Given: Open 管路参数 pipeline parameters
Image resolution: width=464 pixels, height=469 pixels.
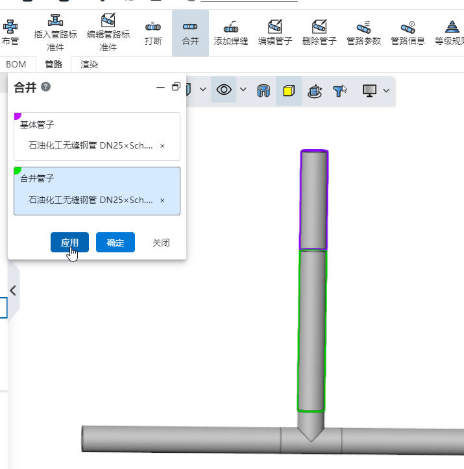Looking at the screenshot, I should click(363, 33).
